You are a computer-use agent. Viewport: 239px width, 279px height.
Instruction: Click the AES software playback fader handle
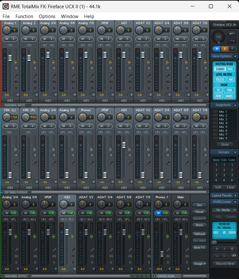tap(124, 145)
